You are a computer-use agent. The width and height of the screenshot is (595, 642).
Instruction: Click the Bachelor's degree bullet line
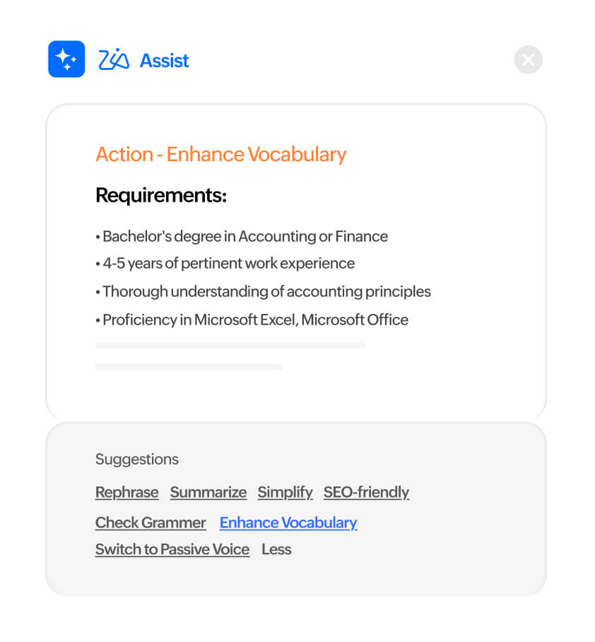pyautogui.click(x=242, y=236)
